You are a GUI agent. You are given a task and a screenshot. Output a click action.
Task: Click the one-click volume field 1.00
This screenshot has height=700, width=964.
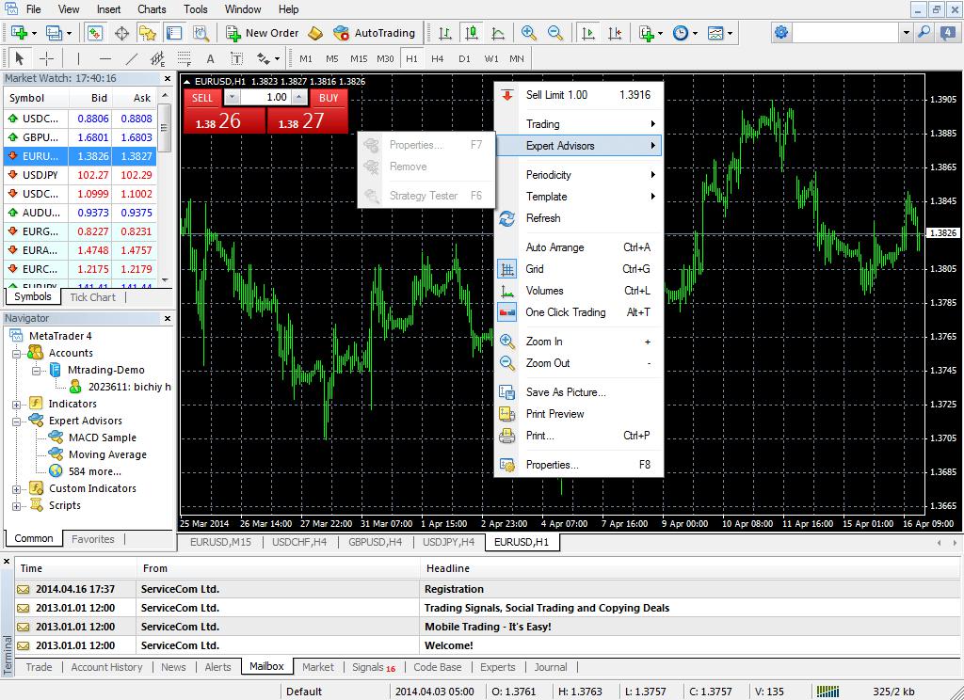point(265,97)
